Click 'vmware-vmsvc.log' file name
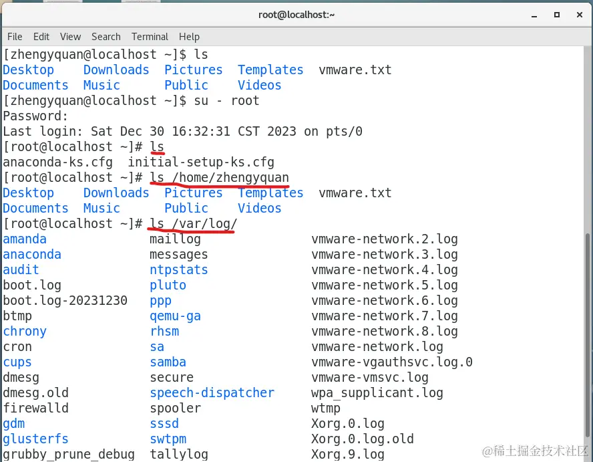This screenshot has height=462, width=593. 370,378
